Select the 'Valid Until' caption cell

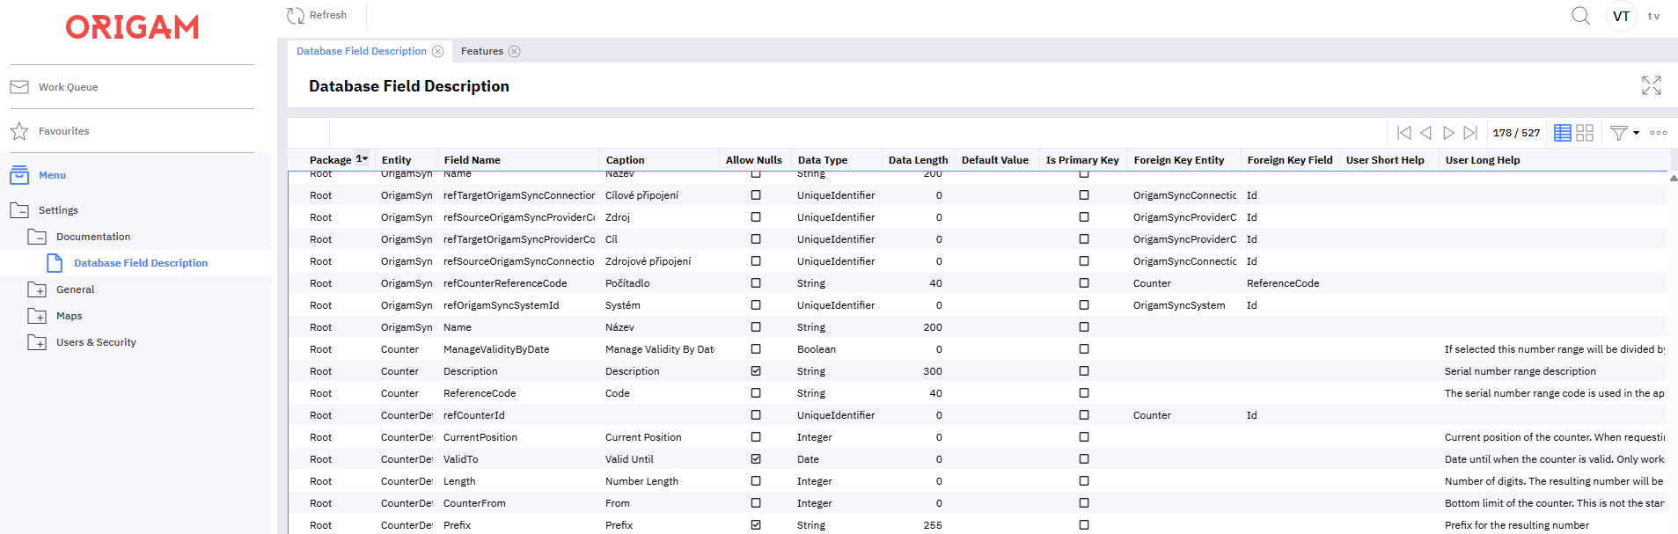tap(660, 459)
